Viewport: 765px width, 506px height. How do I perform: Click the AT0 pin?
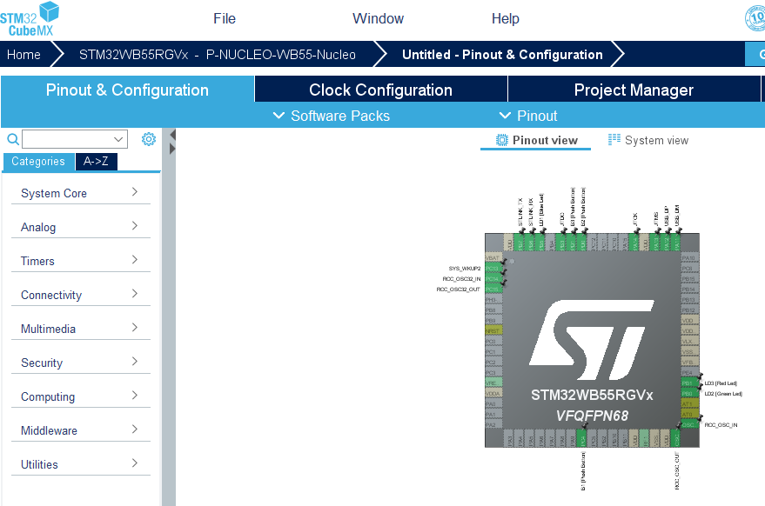690,415
